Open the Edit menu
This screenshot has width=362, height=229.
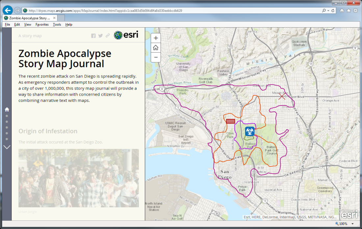click(x=17, y=24)
